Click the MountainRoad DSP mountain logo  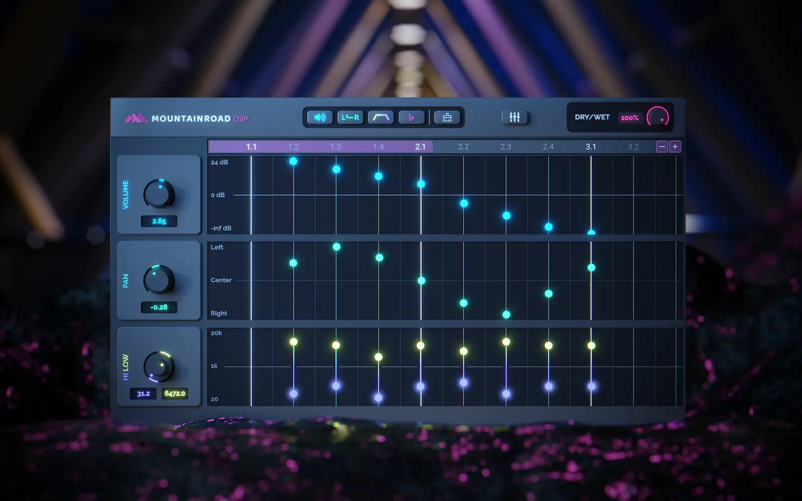click(x=137, y=117)
